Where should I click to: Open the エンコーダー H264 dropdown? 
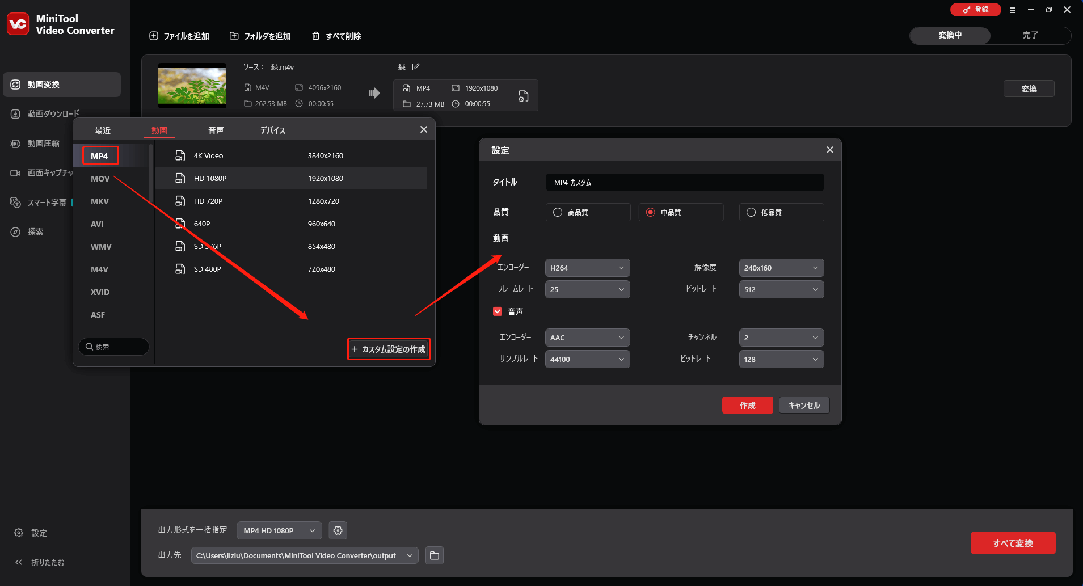587,267
